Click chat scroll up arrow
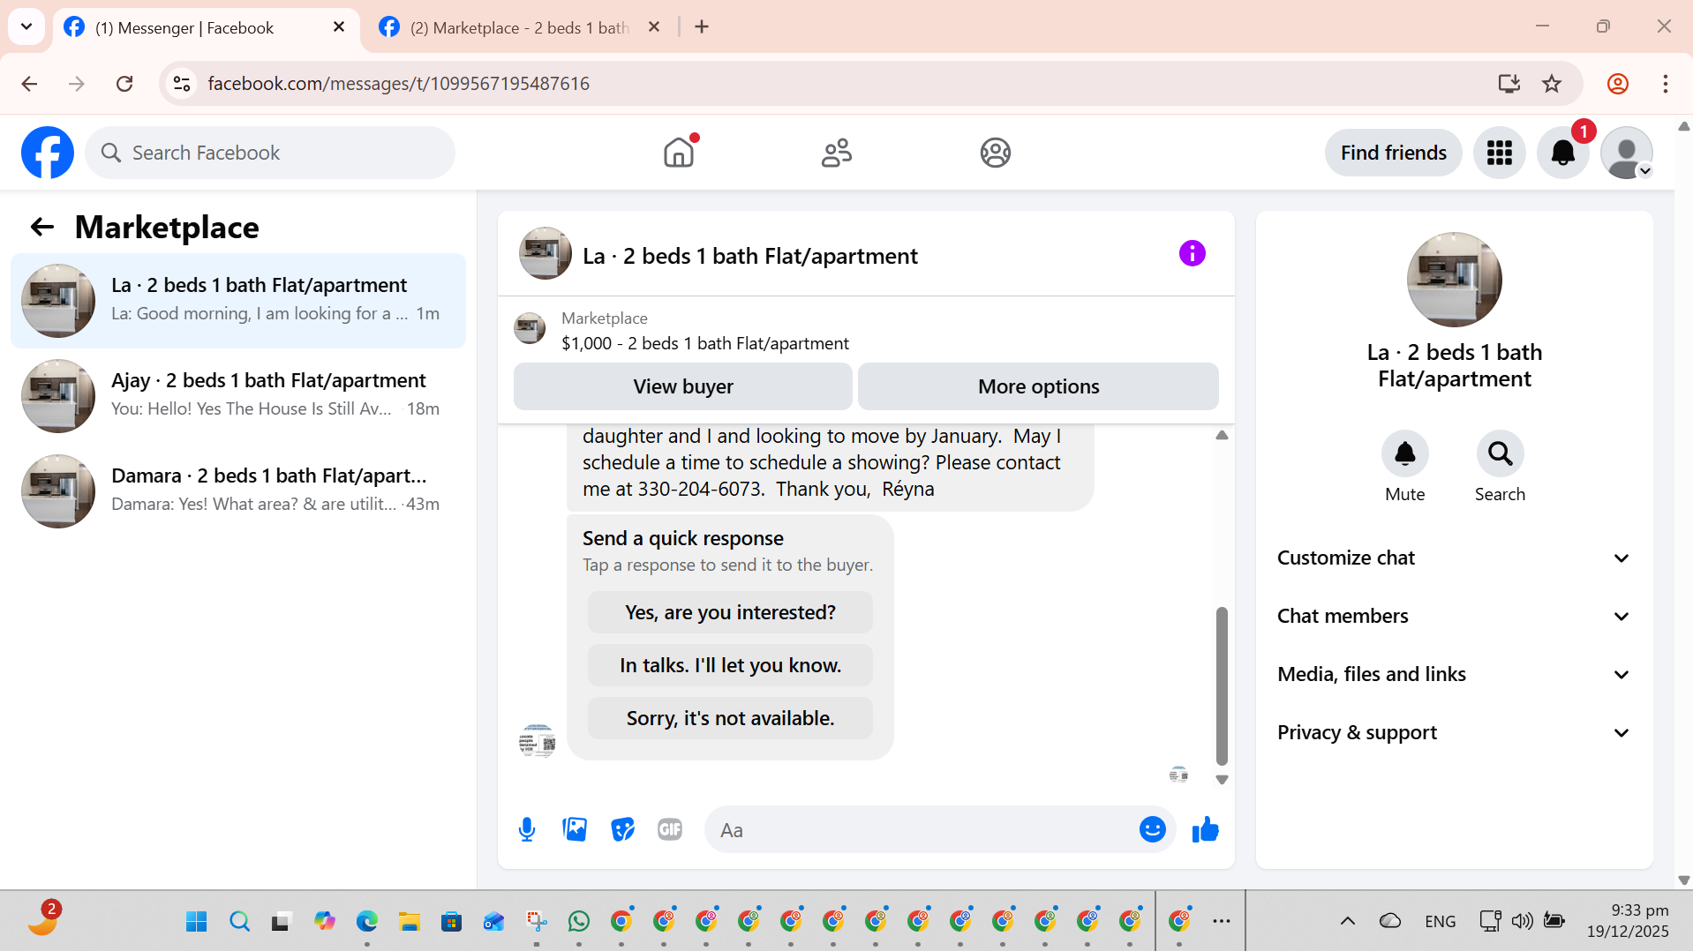Screen dimensions: 1693x951 [1222, 435]
